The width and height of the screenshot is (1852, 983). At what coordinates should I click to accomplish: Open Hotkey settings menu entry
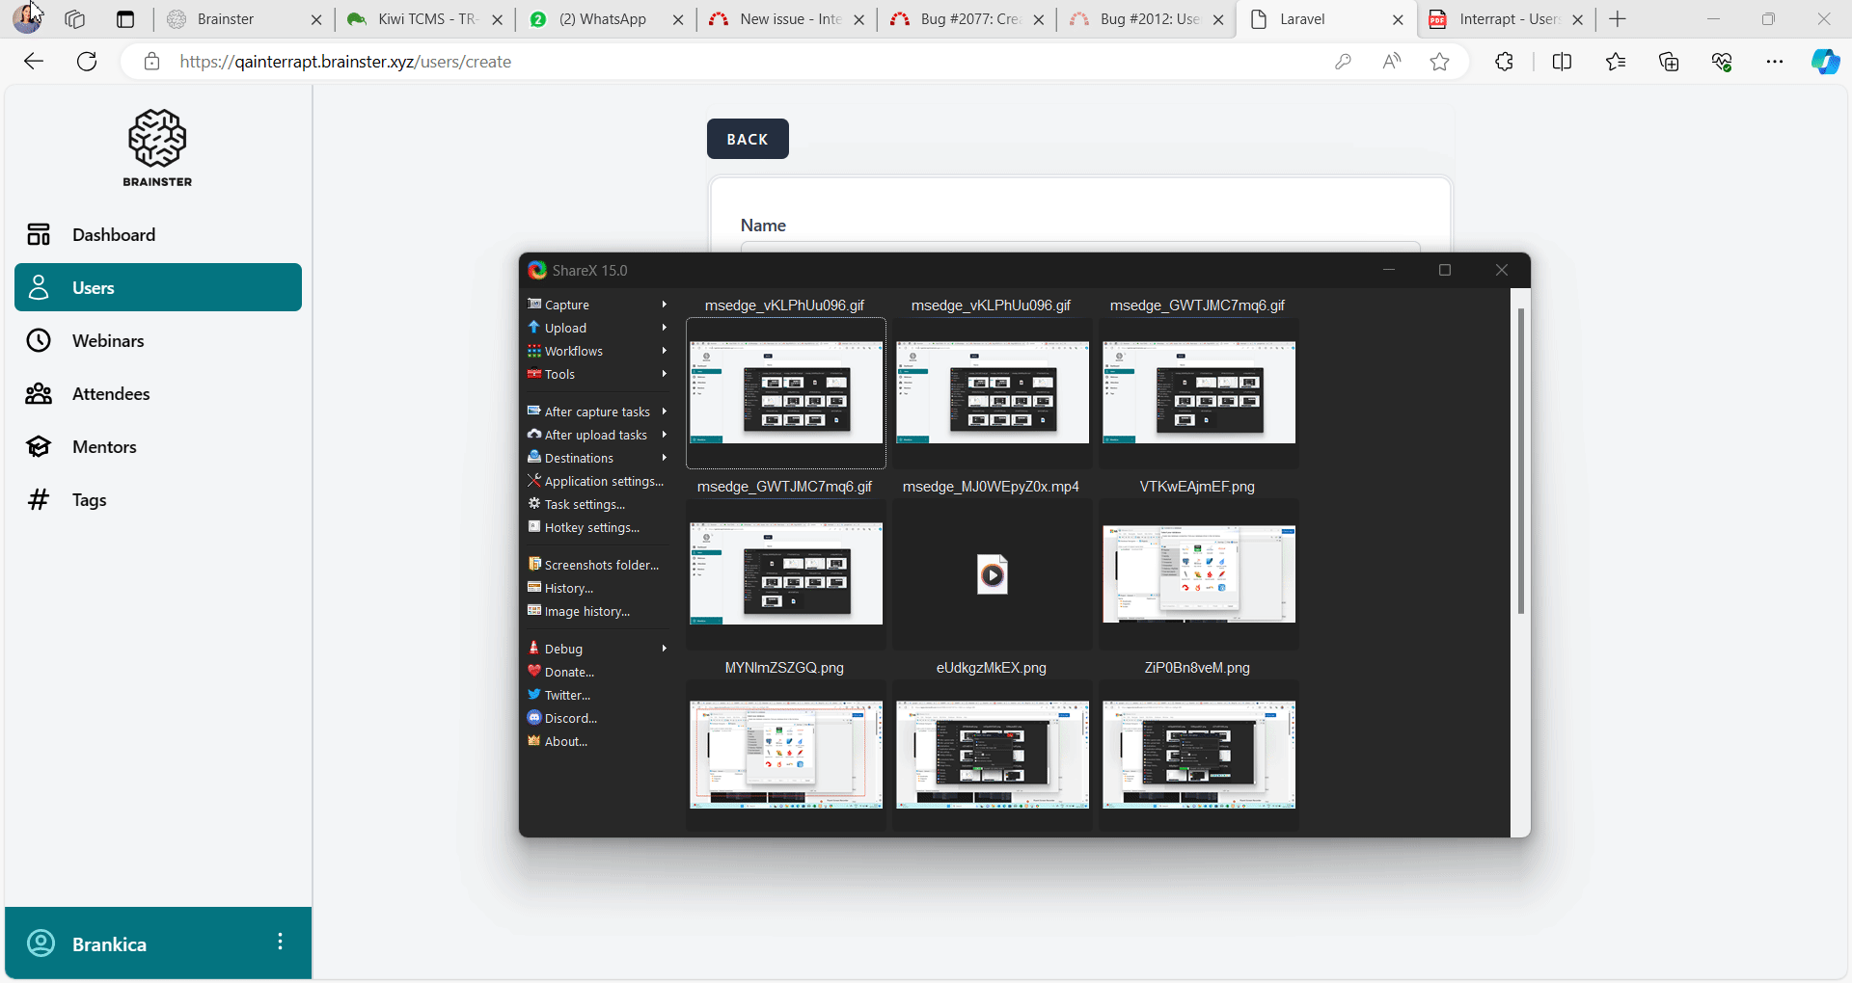[x=591, y=527]
